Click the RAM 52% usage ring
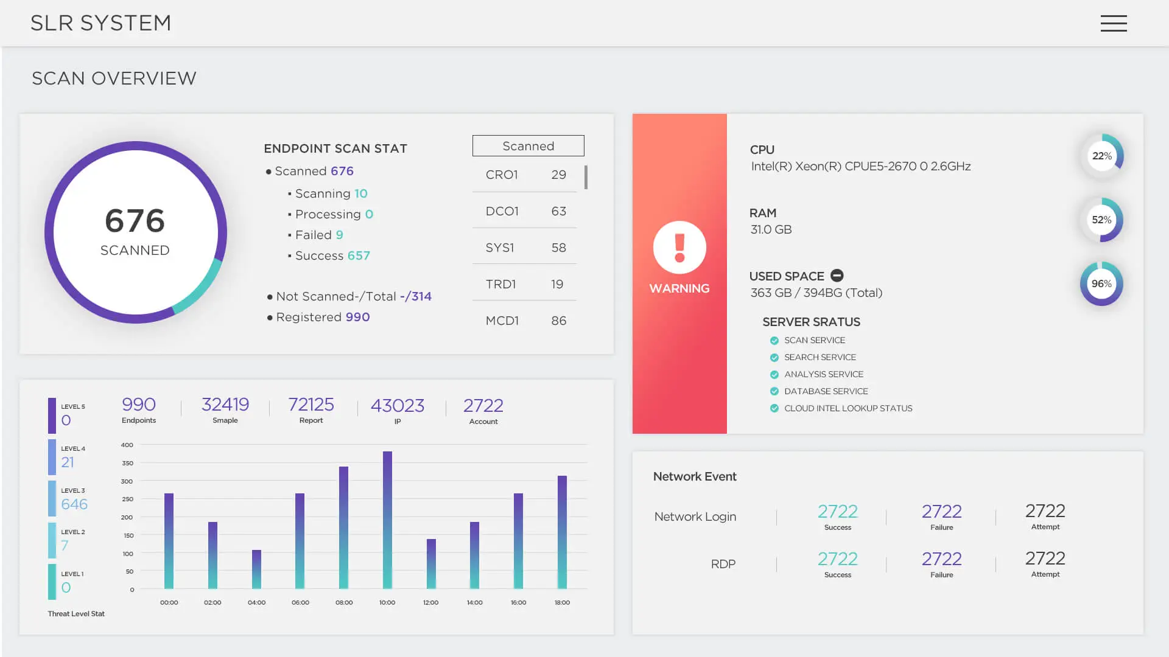Image resolution: width=1169 pixels, height=657 pixels. (x=1101, y=220)
